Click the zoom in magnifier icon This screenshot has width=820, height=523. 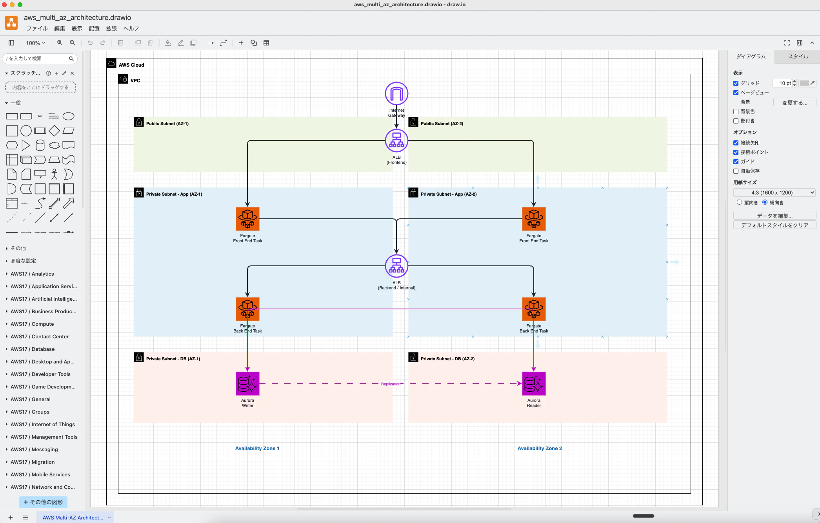tap(60, 43)
